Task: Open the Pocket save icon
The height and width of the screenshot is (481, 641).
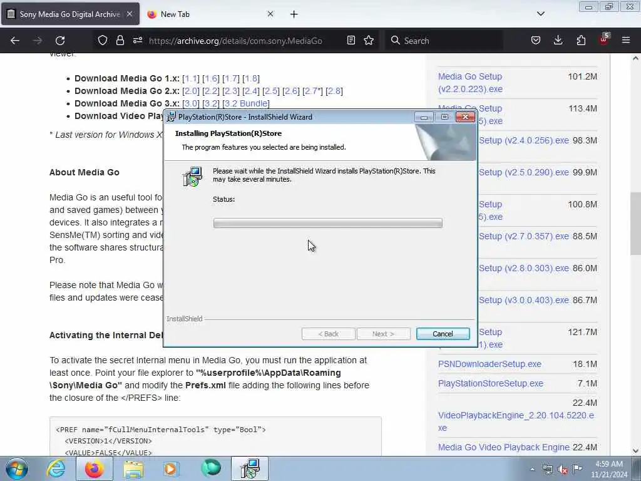Action: (x=536, y=40)
